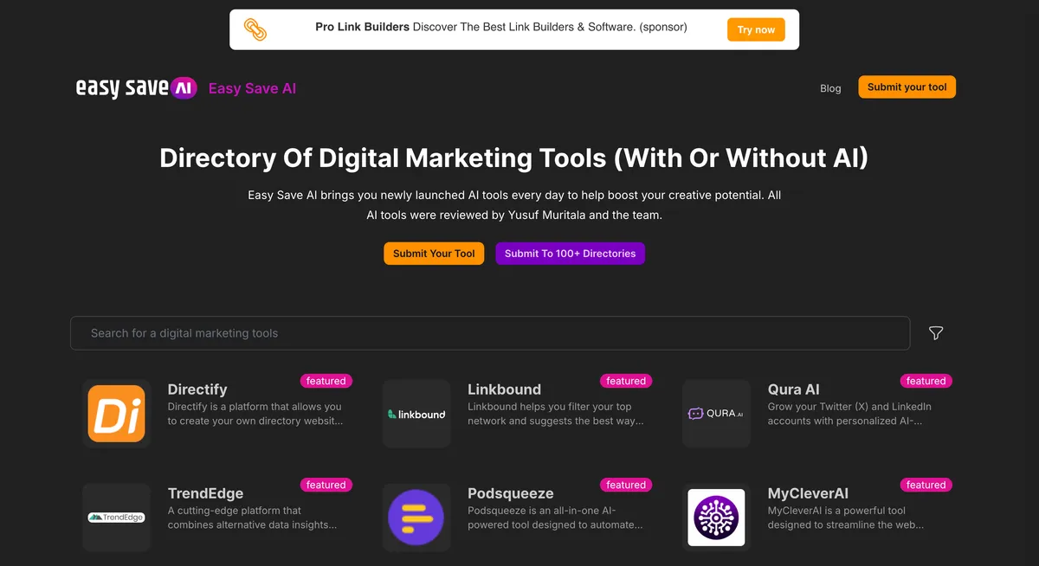Open the MyCleverAI circuit logo
This screenshot has height=566, width=1039.
[x=716, y=518]
